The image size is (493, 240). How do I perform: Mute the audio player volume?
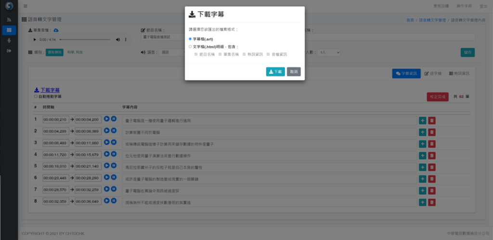click(118, 39)
